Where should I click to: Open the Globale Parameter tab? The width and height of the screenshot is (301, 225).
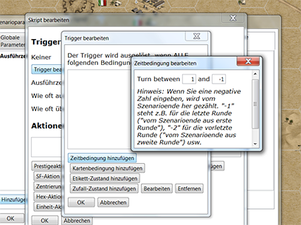(13, 41)
